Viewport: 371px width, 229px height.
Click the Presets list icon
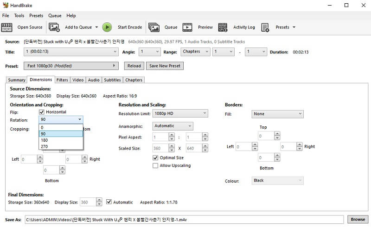point(265,27)
